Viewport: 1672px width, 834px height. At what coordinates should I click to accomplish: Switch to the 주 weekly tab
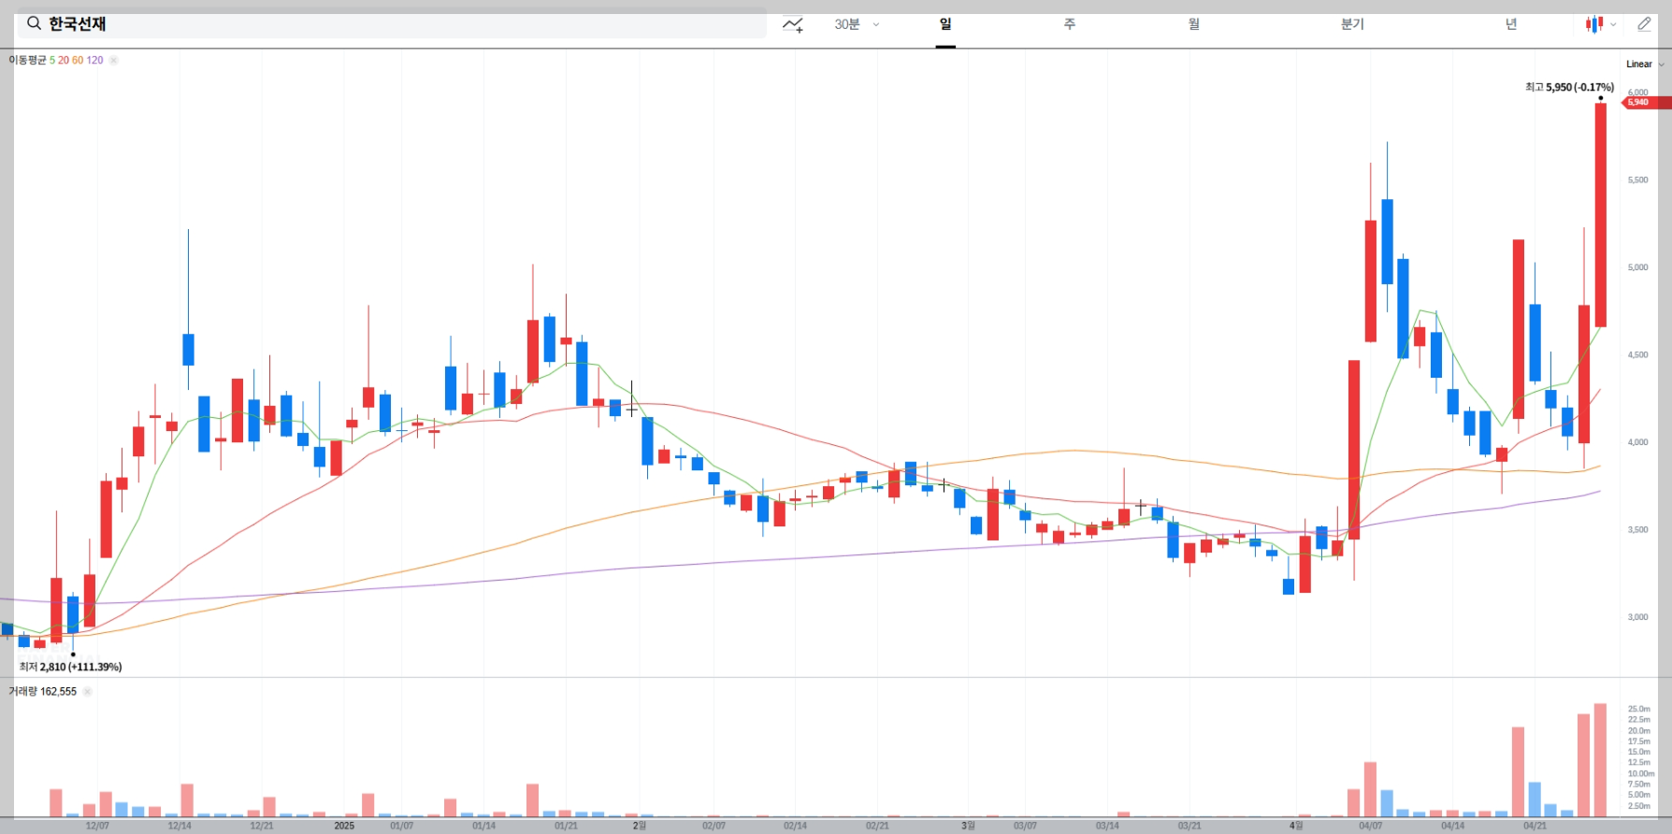1070,24
